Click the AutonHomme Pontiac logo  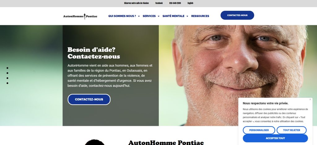[x=80, y=16]
